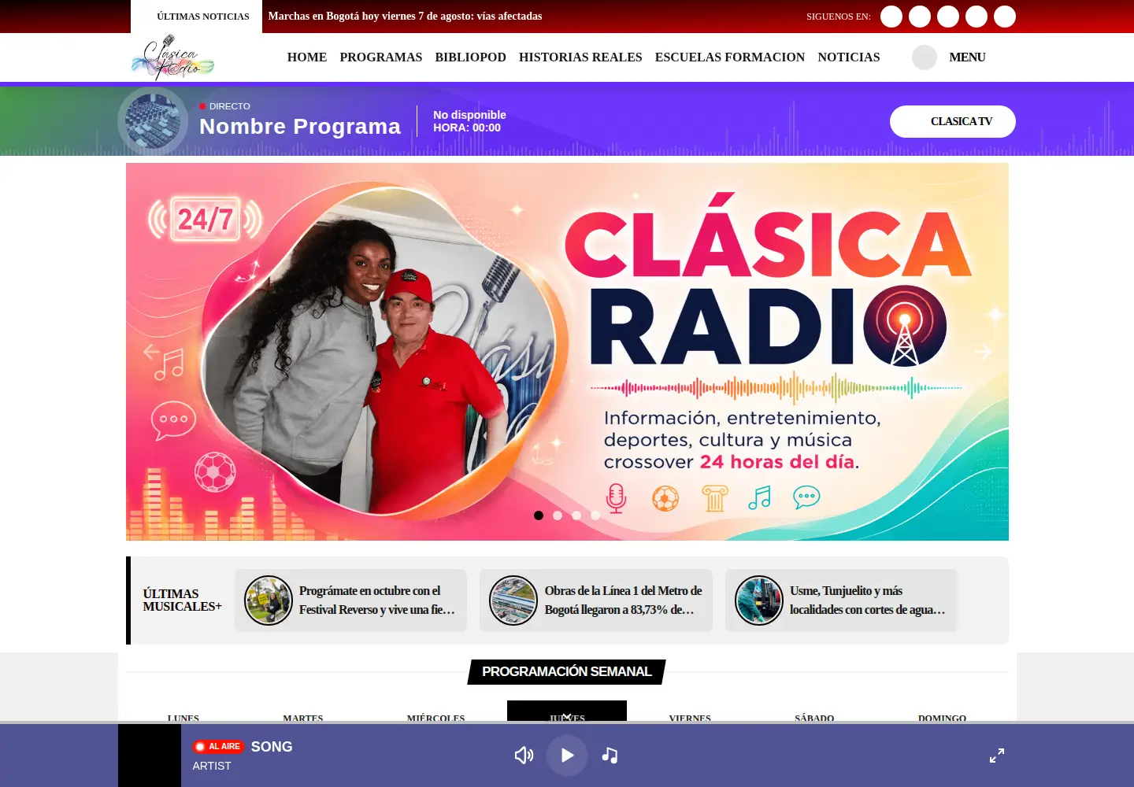Open Línea 1 del Metro article card

coord(596,600)
